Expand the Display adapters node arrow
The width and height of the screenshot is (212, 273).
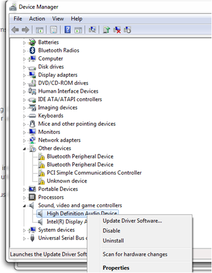pyautogui.click(x=24, y=75)
